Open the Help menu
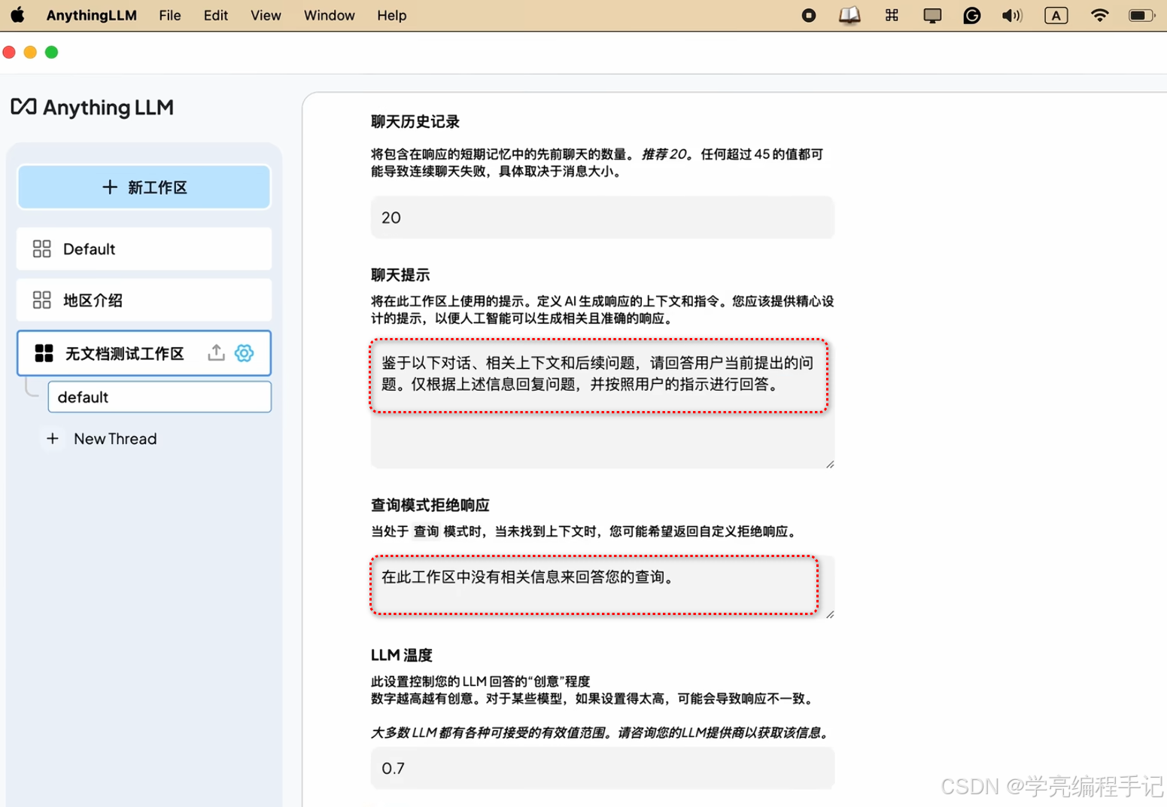 (x=391, y=15)
